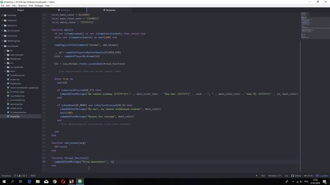This screenshot has height=185, width=330.
Task: Expand the lib subfolder chevron
Action: 5,50
